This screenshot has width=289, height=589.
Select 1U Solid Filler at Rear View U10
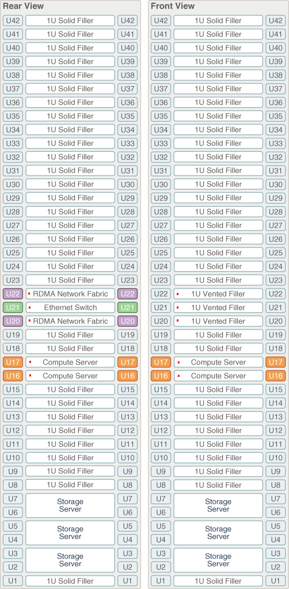pos(70,458)
